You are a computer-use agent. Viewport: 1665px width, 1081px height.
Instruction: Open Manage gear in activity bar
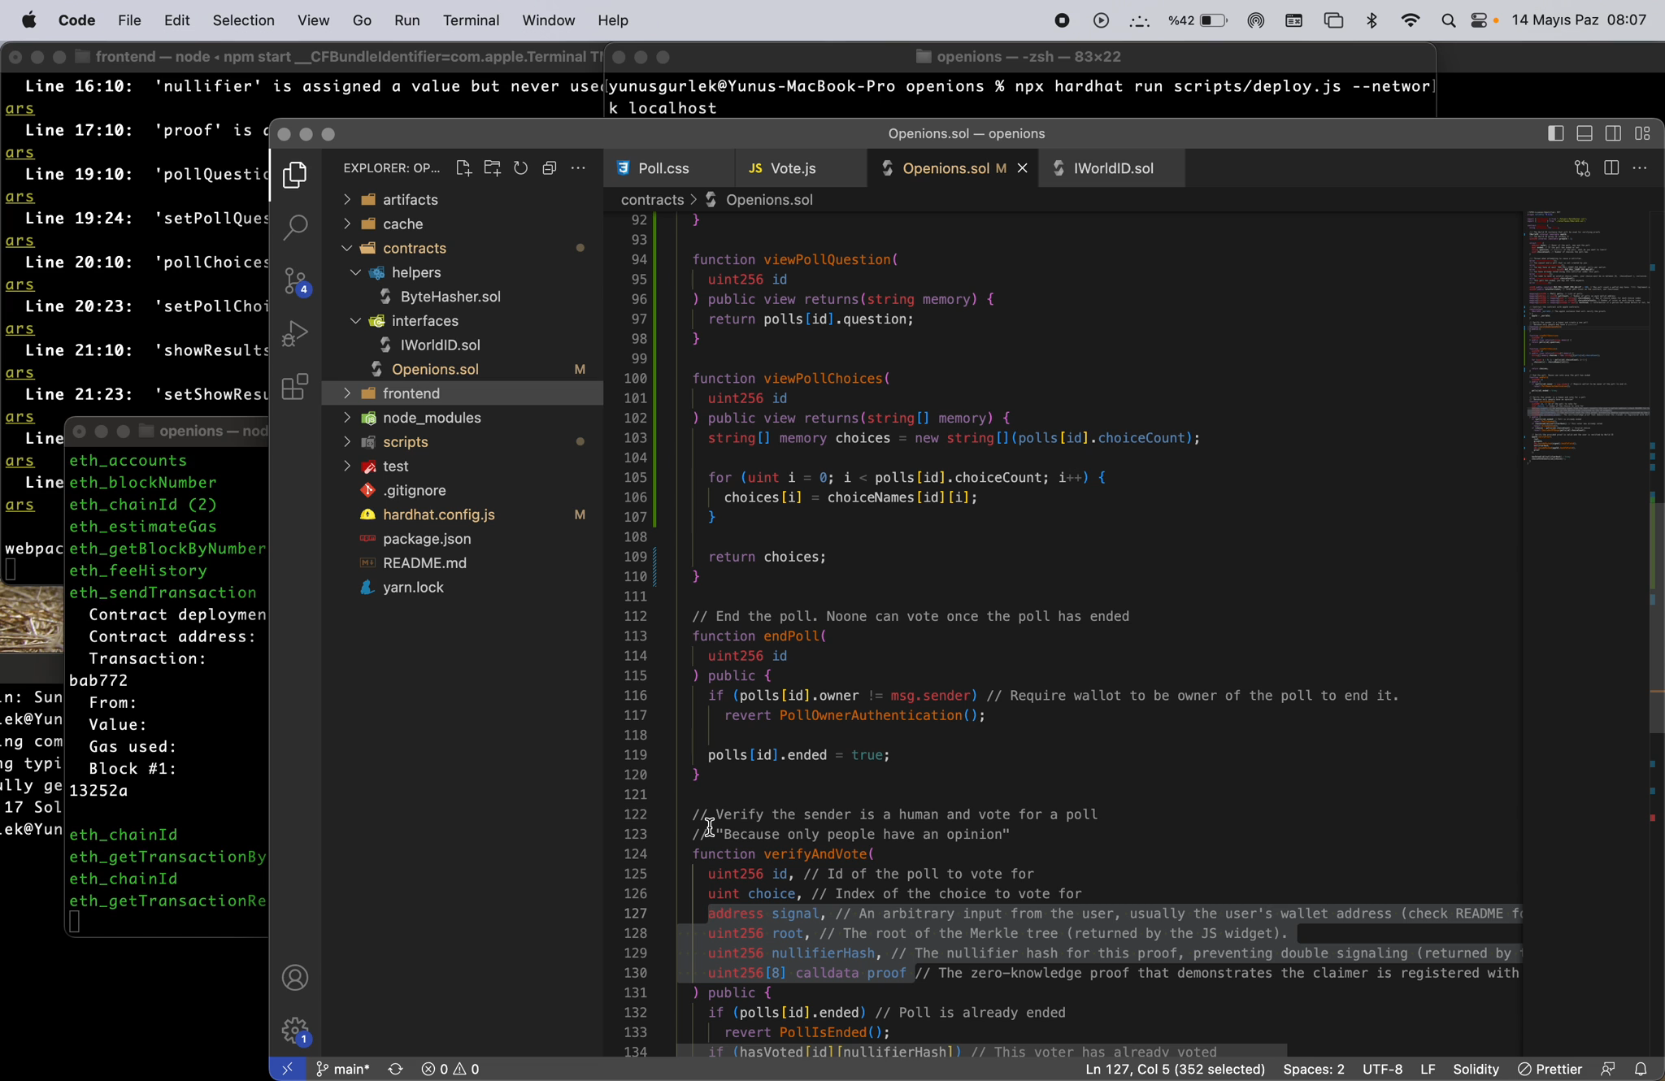(295, 1031)
